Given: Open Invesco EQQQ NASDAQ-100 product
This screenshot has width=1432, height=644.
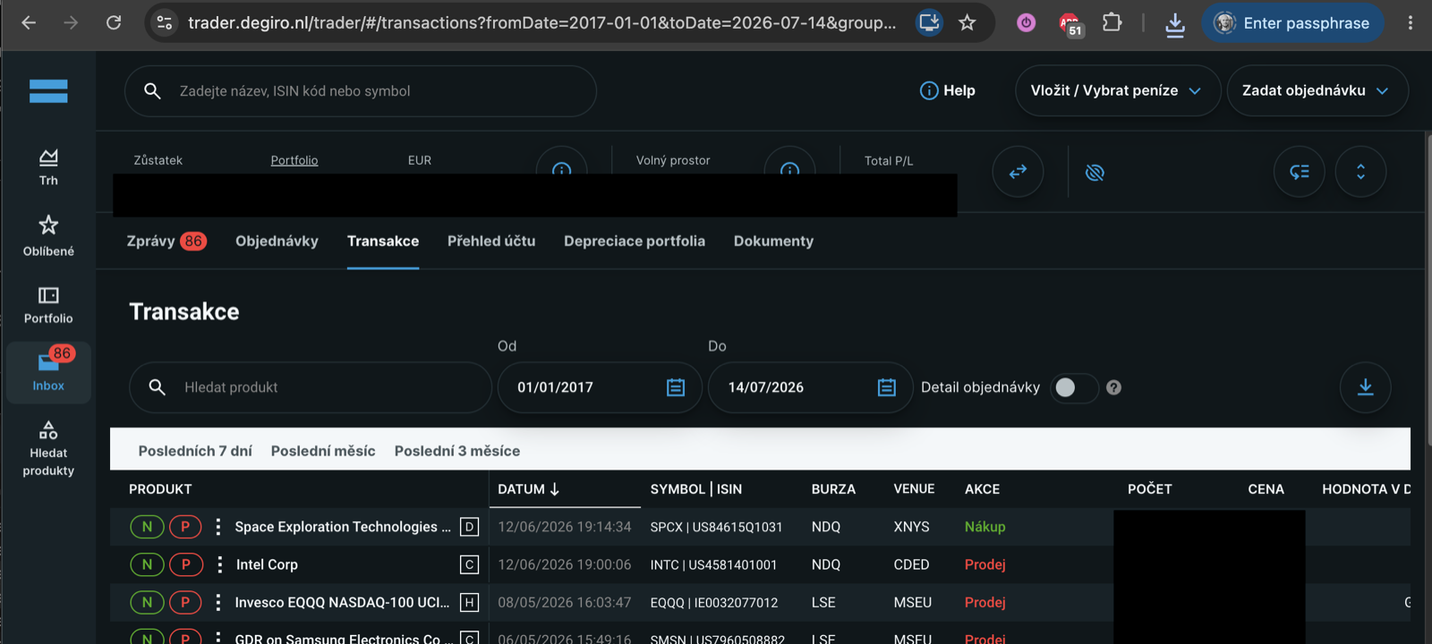Looking at the screenshot, I should tap(342, 602).
